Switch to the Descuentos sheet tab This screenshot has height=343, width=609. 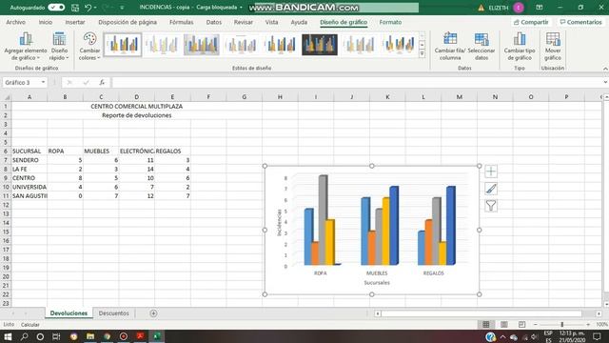[113, 313]
